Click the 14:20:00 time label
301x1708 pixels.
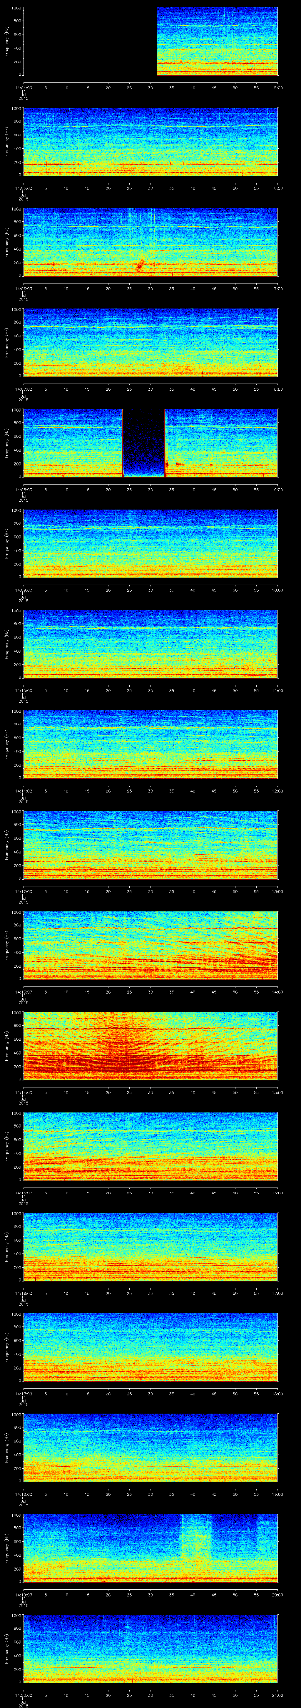tap(23, 1695)
